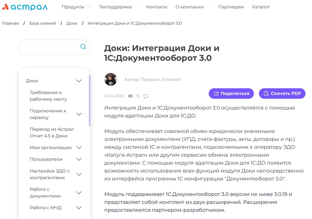Click the Поделиться button

[x=231, y=94]
